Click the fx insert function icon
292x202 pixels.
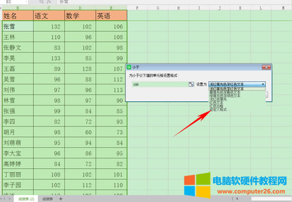pos(49,2)
